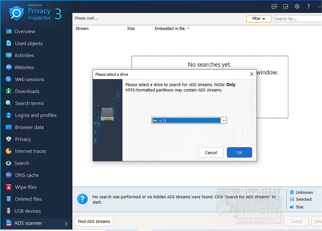
Task: Open the drive selection combo box
Action: pos(189,121)
